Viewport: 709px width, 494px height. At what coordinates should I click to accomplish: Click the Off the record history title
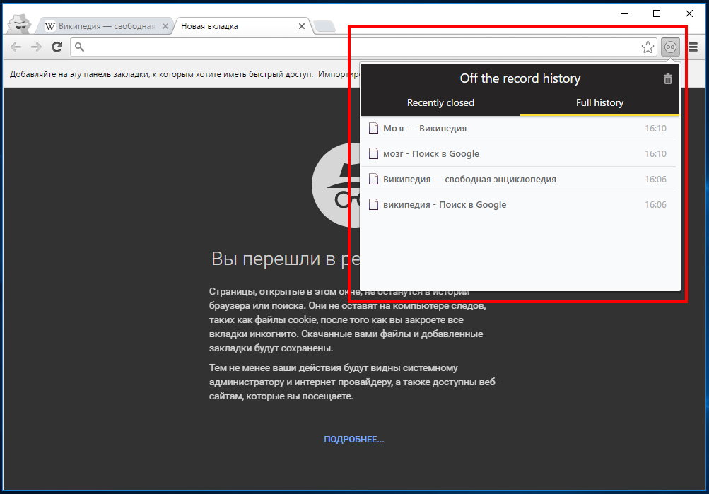click(520, 78)
